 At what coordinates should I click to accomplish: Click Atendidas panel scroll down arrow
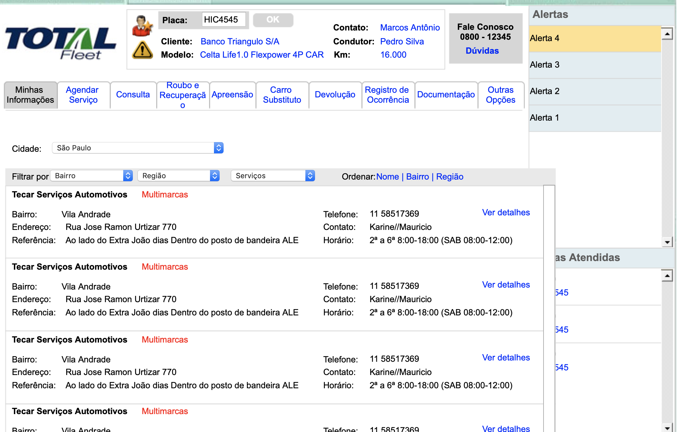[667, 428]
